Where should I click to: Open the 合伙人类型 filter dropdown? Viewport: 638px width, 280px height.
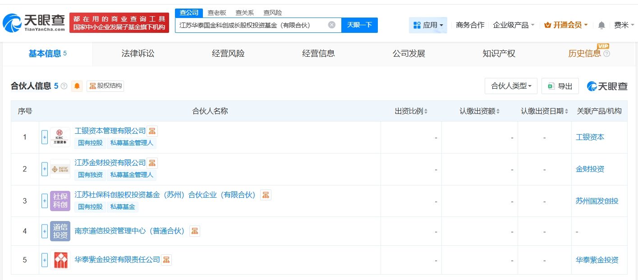click(x=511, y=86)
